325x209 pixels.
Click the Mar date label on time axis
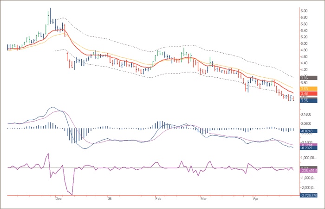[x=203, y=198]
